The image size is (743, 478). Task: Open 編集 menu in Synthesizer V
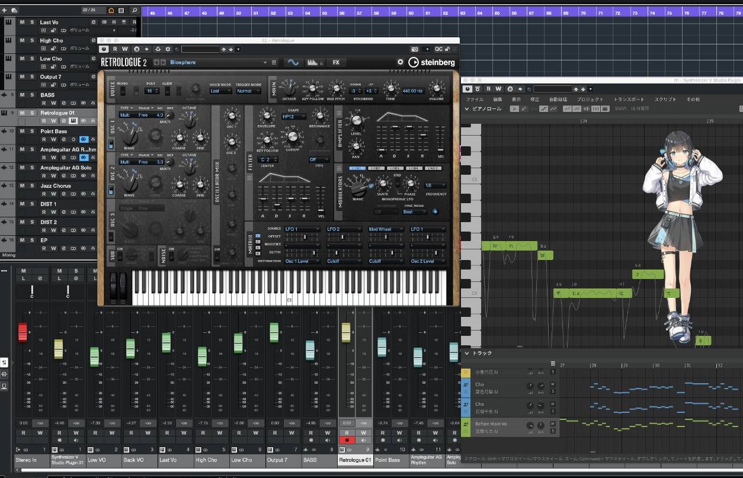tap(498, 100)
